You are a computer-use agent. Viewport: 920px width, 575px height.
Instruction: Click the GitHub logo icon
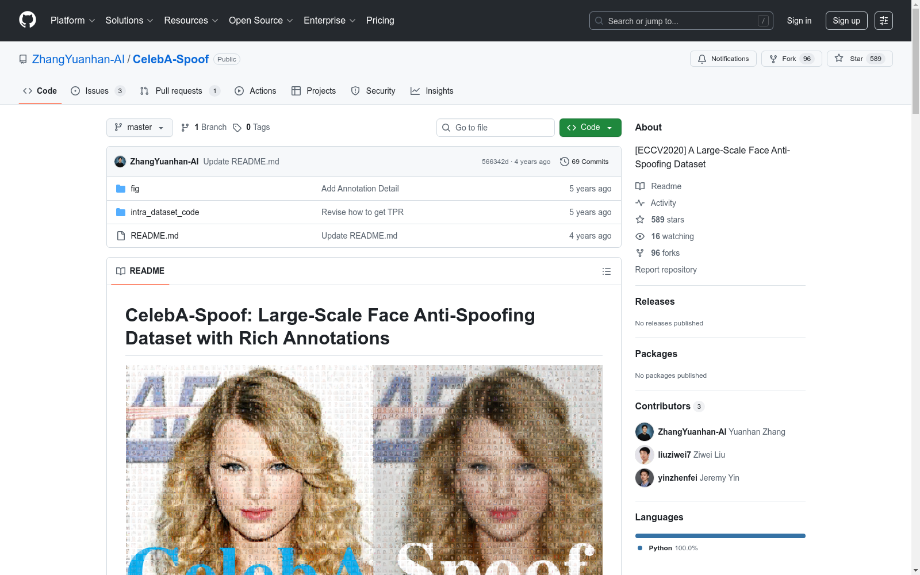pyautogui.click(x=28, y=20)
